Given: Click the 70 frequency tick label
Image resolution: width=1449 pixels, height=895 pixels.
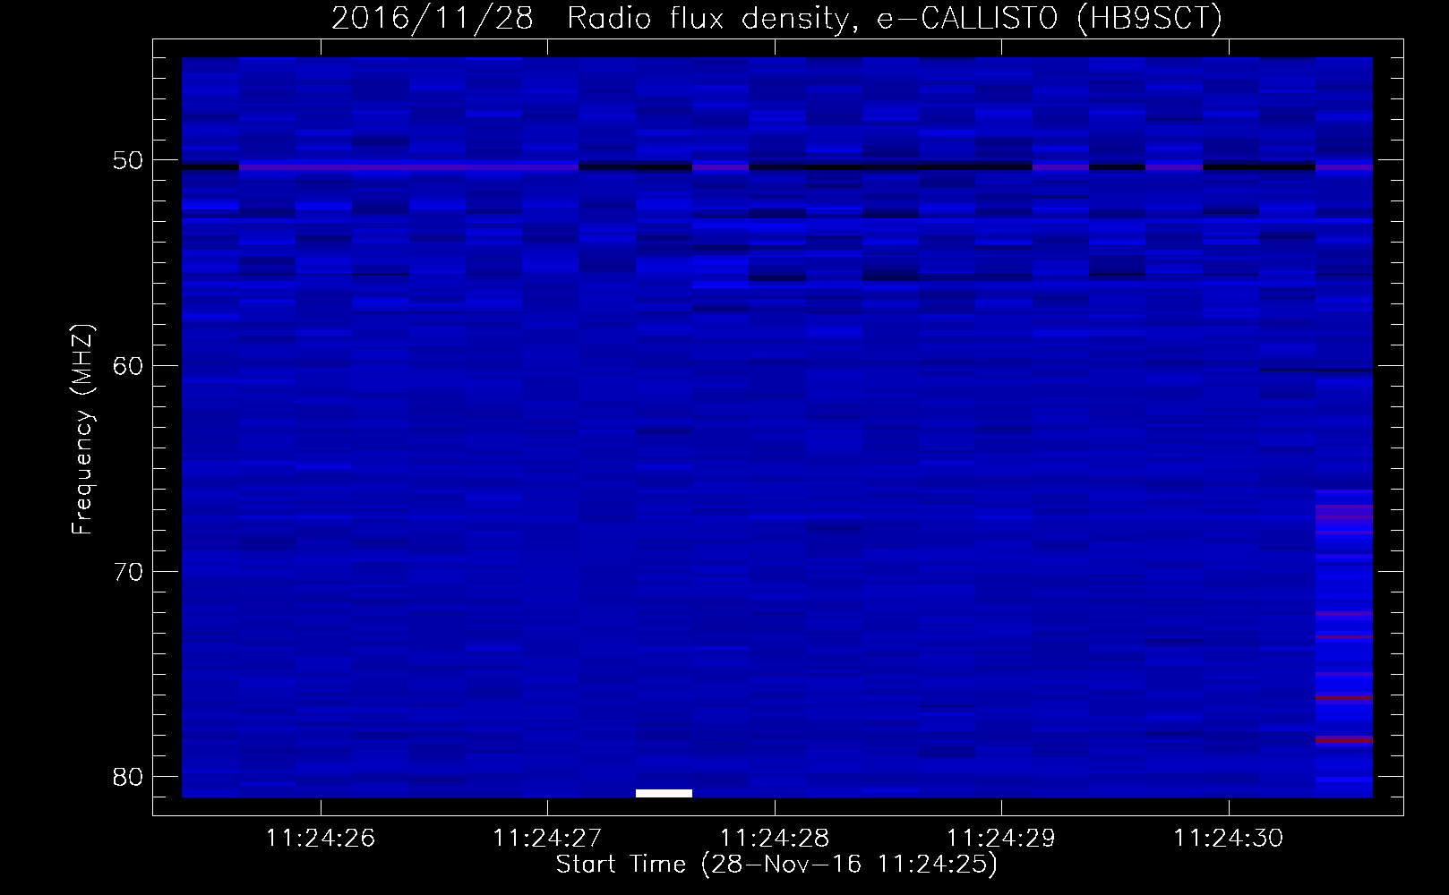Looking at the screenshot, I should (x=128, y=572).
